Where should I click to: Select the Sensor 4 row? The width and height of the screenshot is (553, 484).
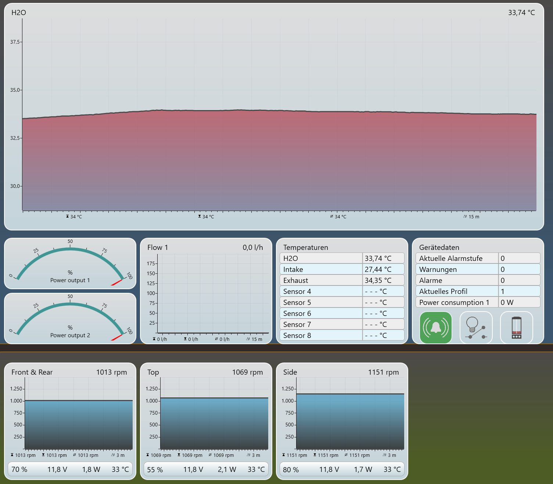[342, 291]
